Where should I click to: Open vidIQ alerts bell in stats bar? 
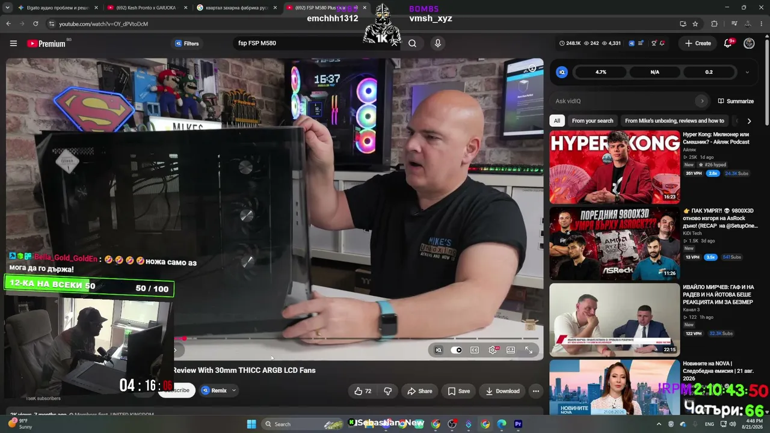(662, 43)
